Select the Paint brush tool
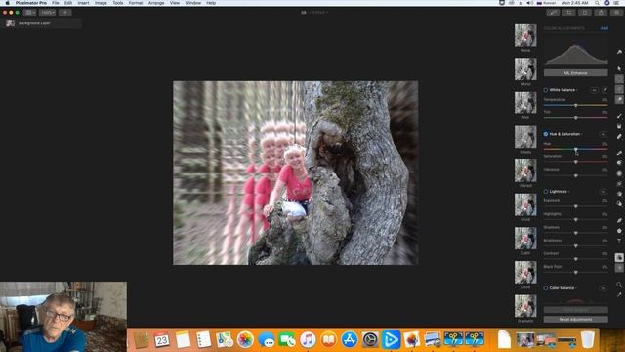 point(619,116)
